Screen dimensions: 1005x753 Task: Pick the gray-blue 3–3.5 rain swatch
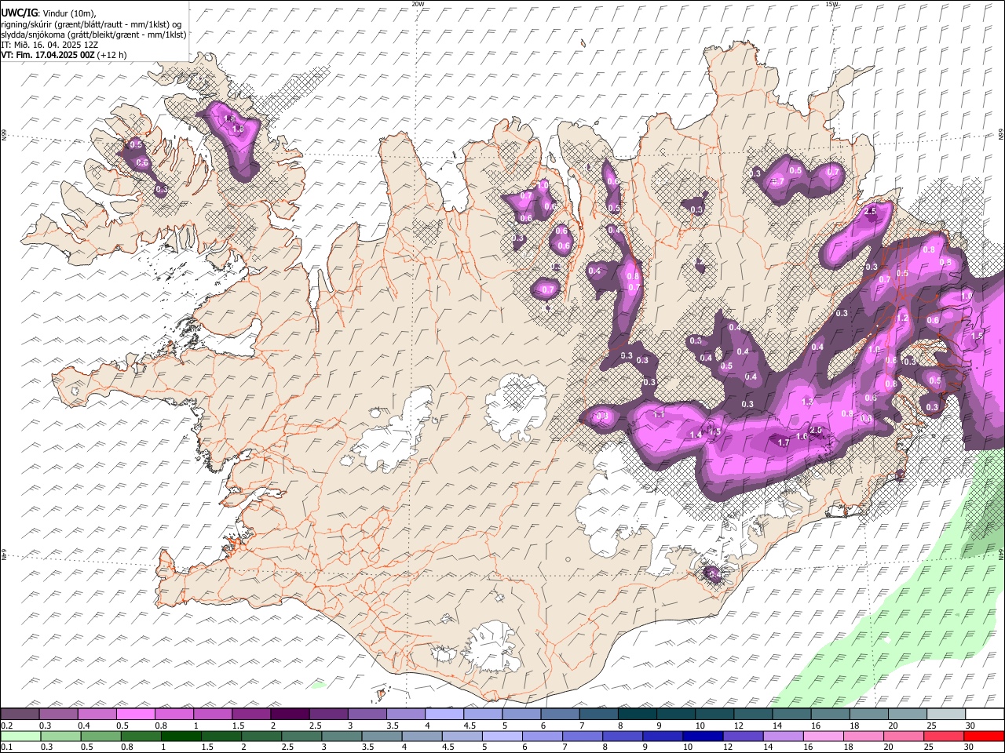click(x=342, y=737)
